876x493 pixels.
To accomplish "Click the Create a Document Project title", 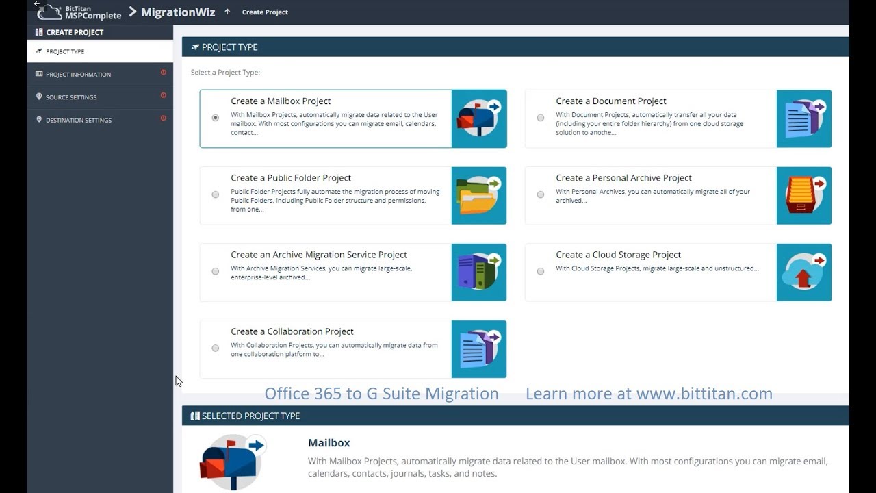I will (611, 101).
